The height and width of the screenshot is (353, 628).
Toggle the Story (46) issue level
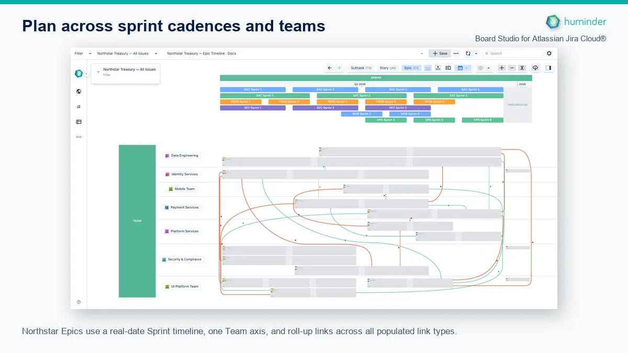(388, 68)
